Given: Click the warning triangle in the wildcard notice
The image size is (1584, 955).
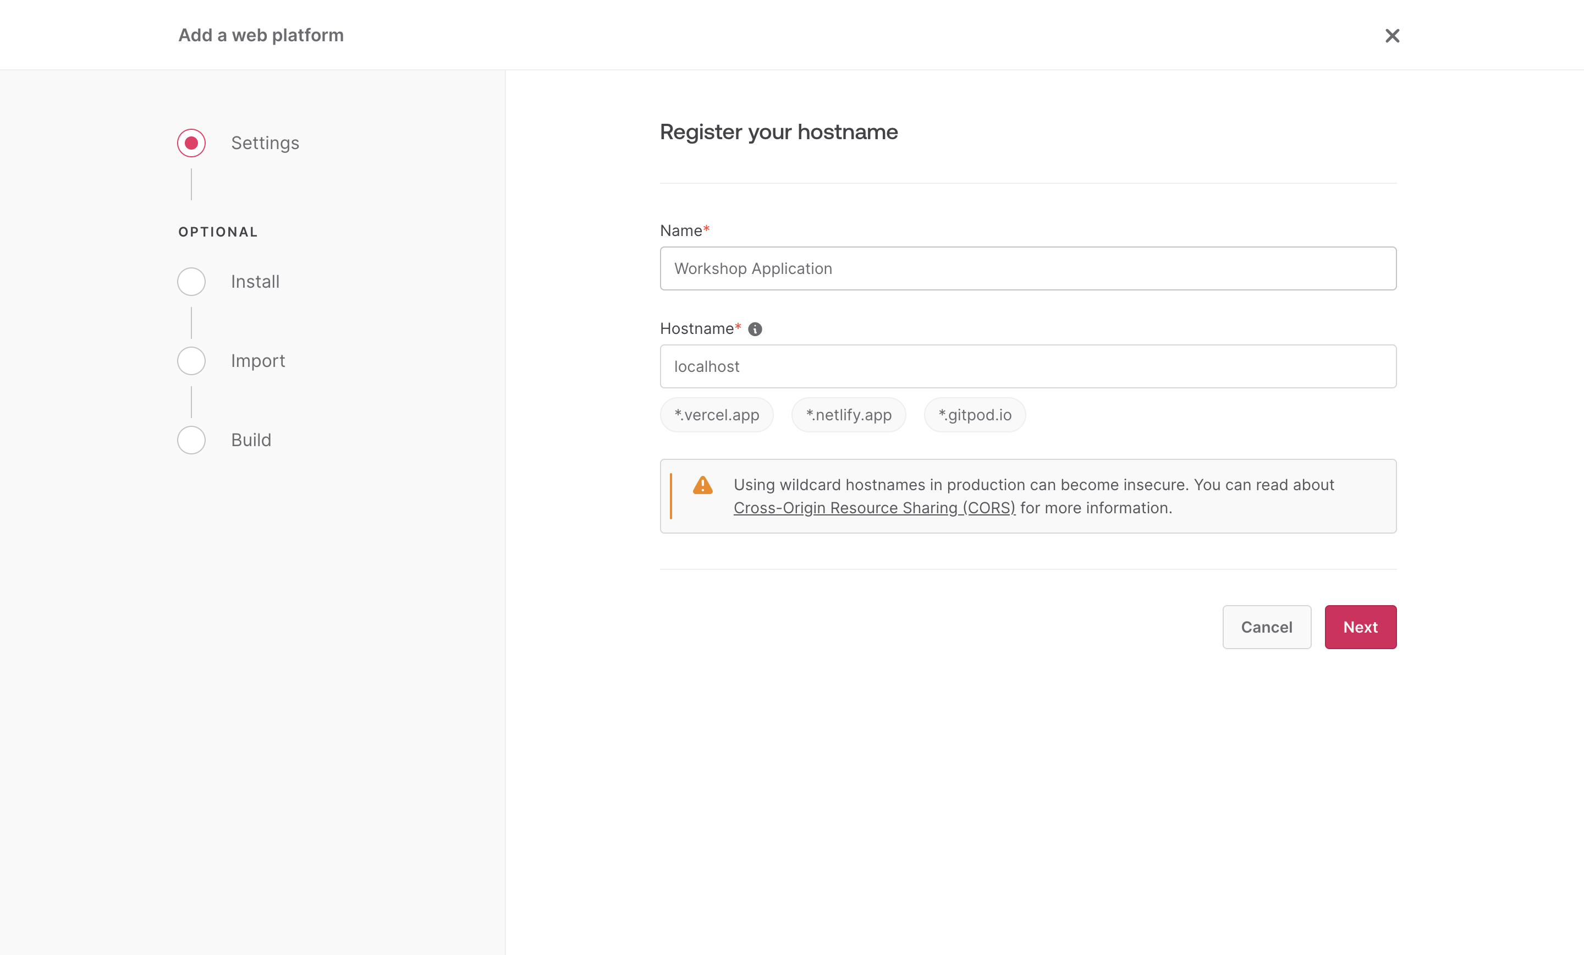Looking at the screenshot, I should pos(703,486).
